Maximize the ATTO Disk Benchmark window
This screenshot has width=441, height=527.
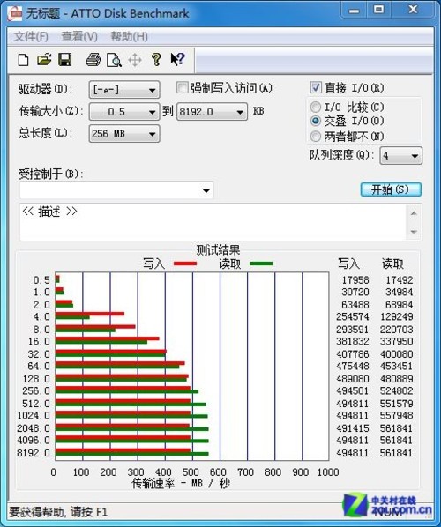[x=379, y=10]
